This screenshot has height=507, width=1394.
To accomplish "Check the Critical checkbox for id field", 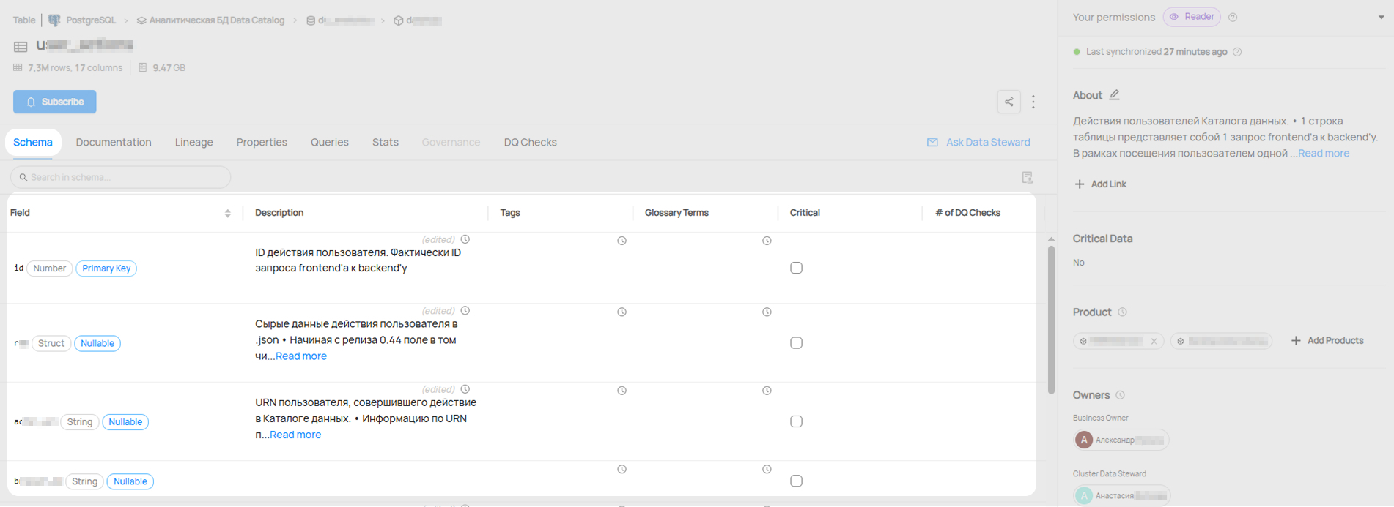I will [x=796, y=268].
